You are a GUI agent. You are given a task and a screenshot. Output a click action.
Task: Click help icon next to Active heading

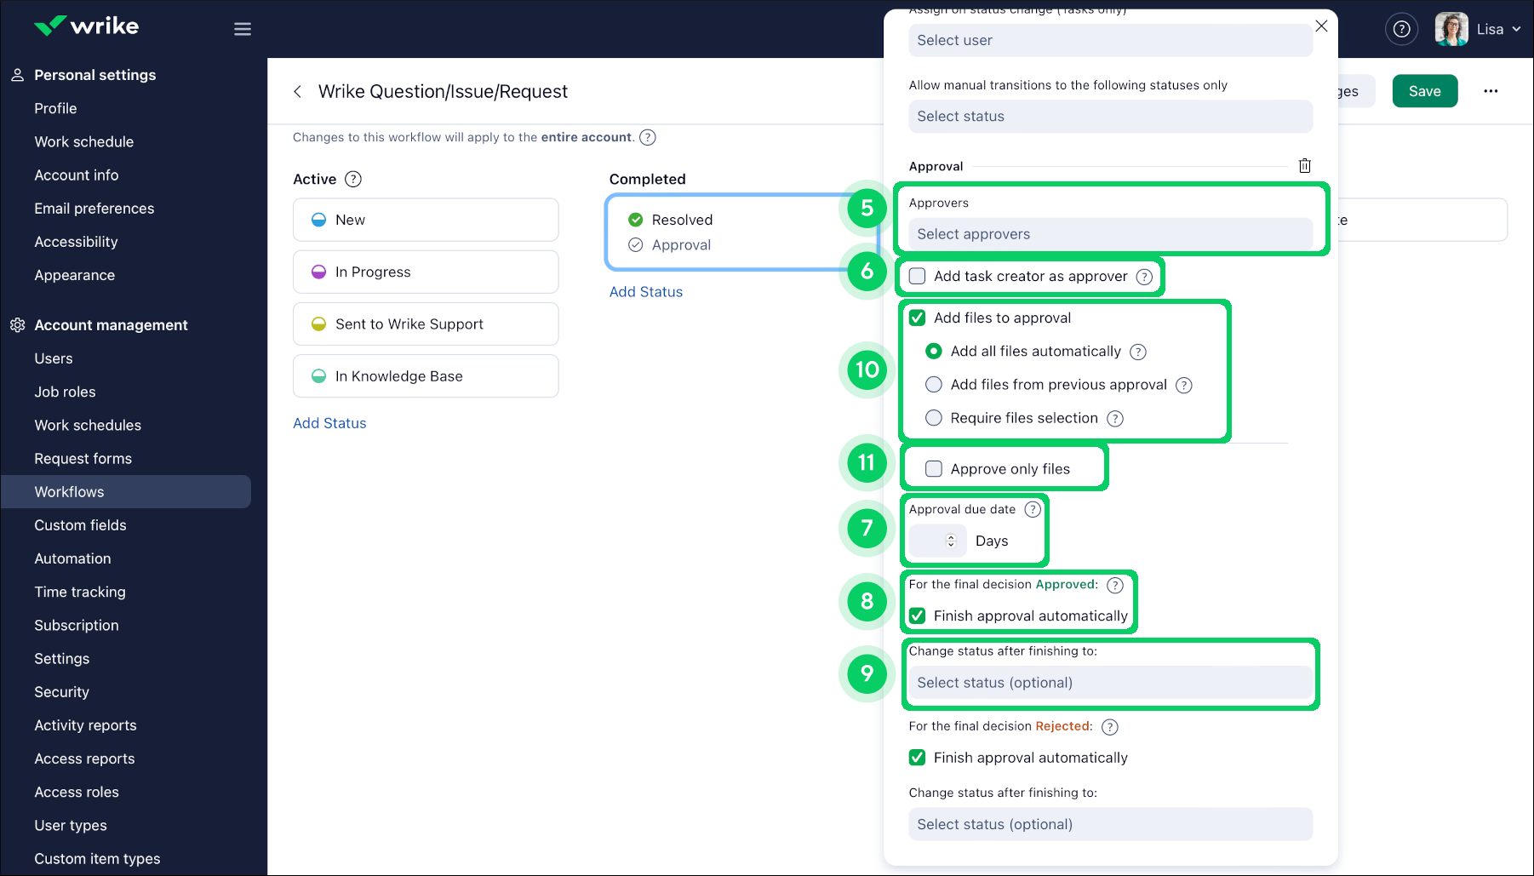tap(353, 180)
